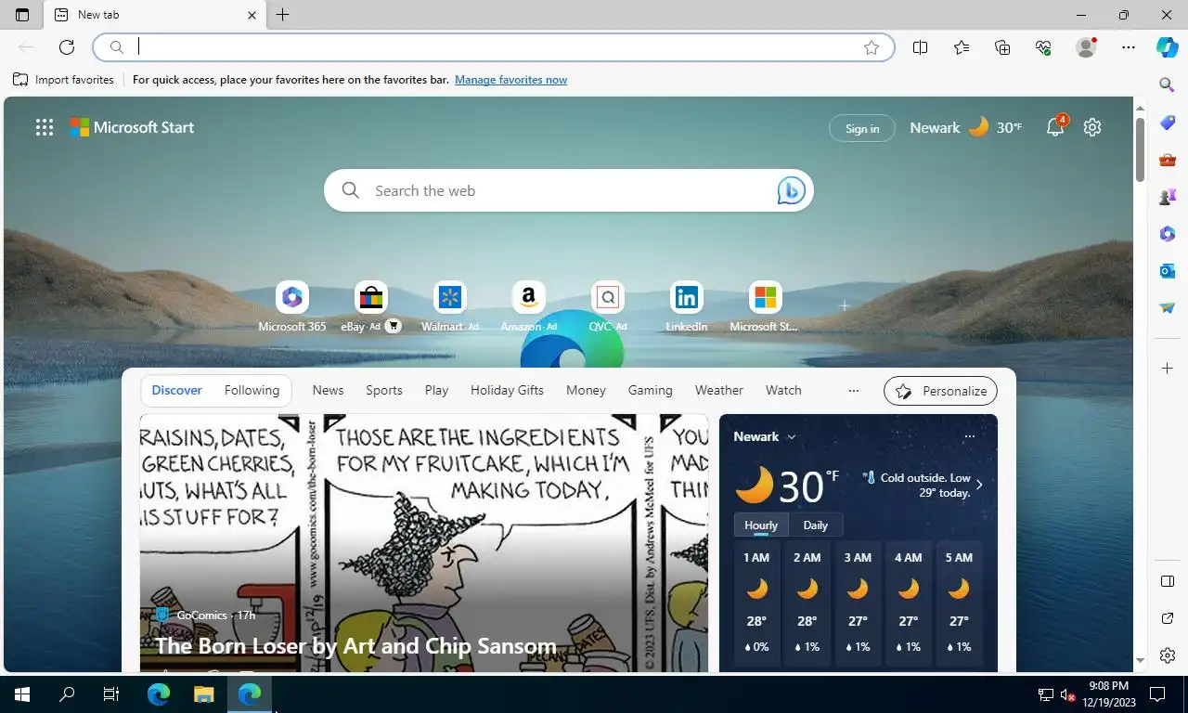Open File Explorer from the taskbar
Image resolution: width=1188 pixels, height=713 pixels.
pyautogui.click(x=203, y=694)
